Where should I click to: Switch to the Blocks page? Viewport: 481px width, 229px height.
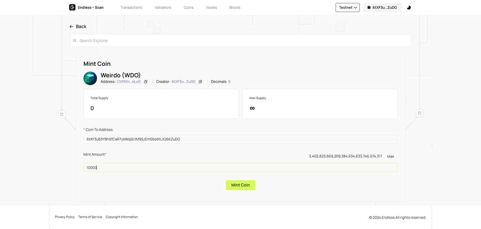click(235, 8)
